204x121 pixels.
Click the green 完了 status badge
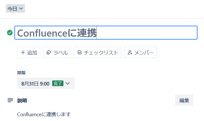[58, 84]
